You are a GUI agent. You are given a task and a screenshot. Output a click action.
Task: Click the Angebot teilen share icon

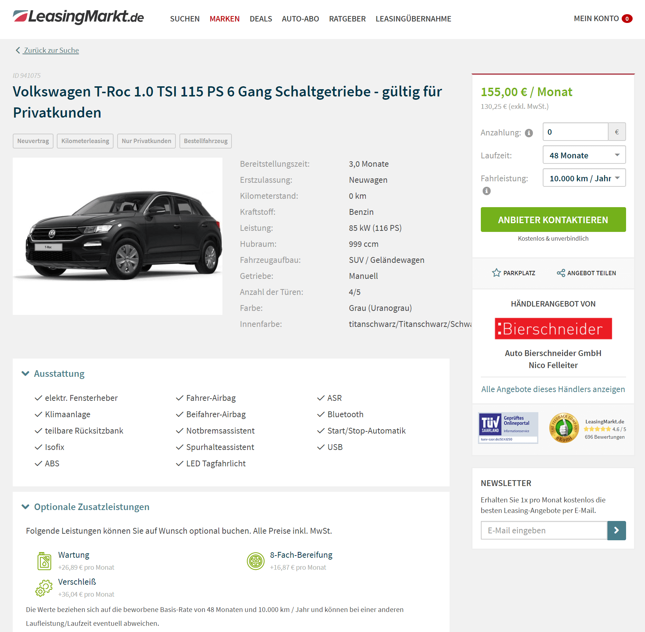click(x=561, y=273)
